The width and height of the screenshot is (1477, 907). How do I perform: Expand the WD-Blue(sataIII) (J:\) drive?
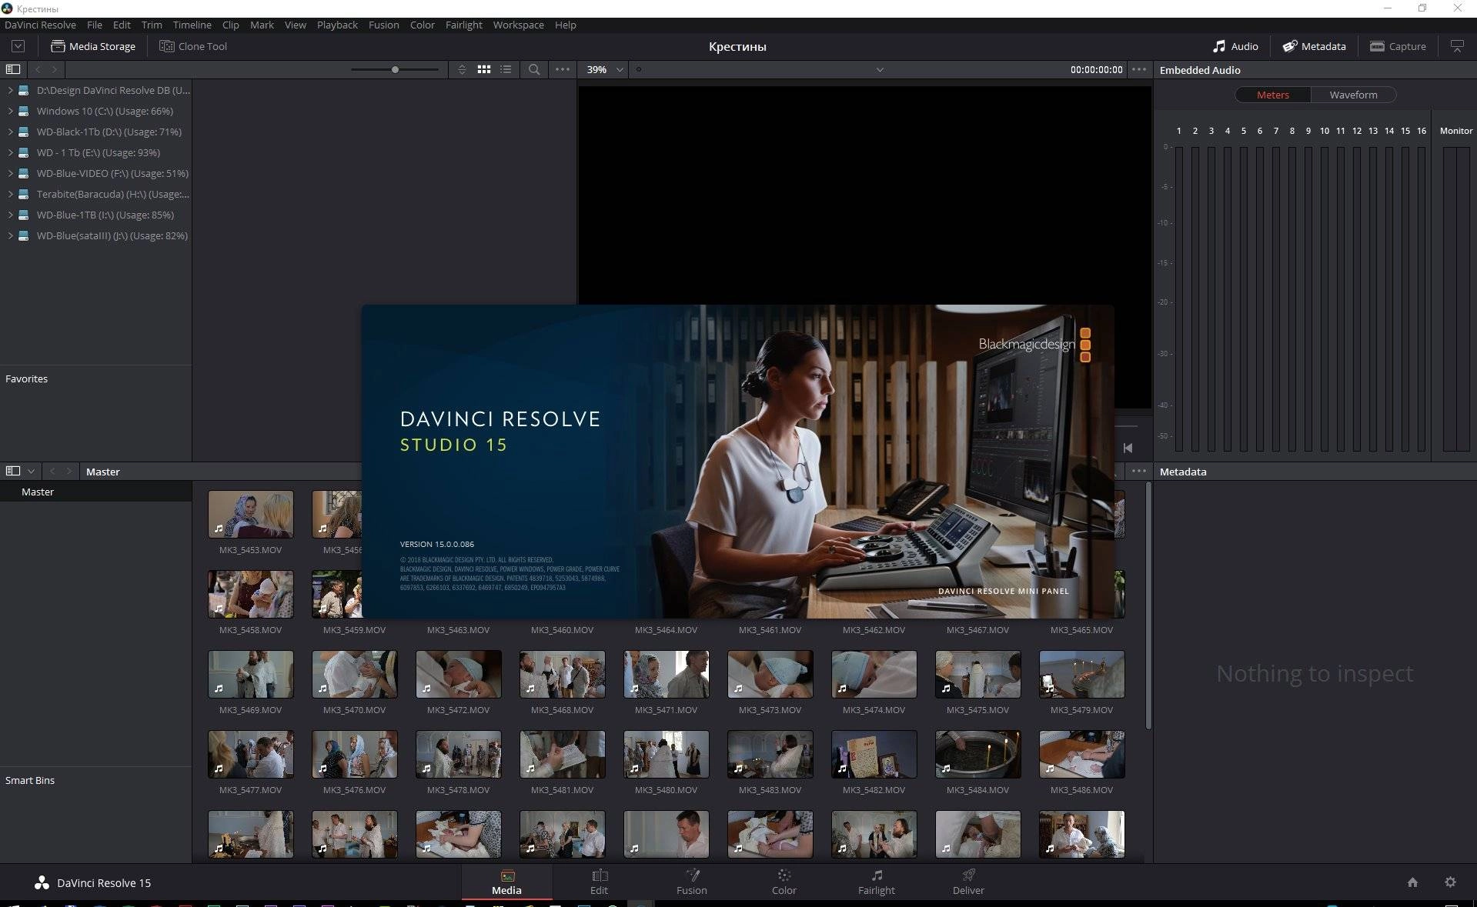(10, 235)
